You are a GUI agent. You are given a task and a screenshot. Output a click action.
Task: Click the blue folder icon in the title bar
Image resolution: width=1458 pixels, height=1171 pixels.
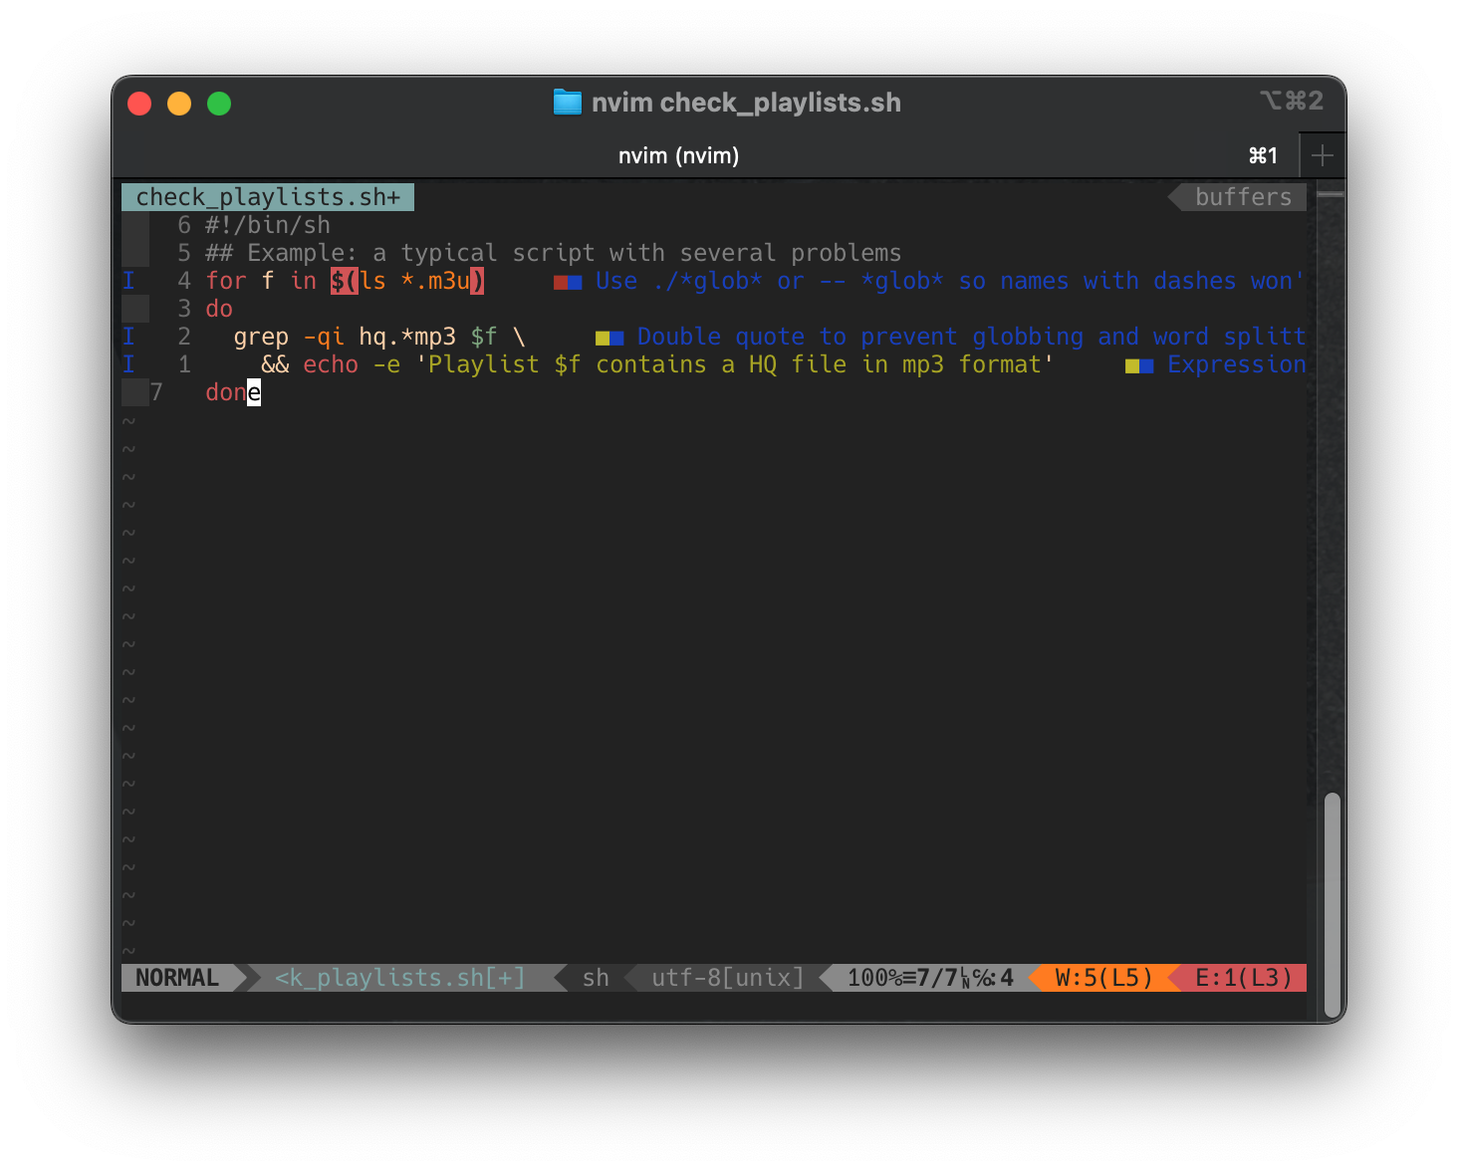[566, 102]
